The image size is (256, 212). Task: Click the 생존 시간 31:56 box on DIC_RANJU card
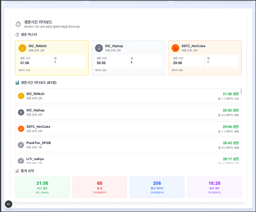point(35,61)
